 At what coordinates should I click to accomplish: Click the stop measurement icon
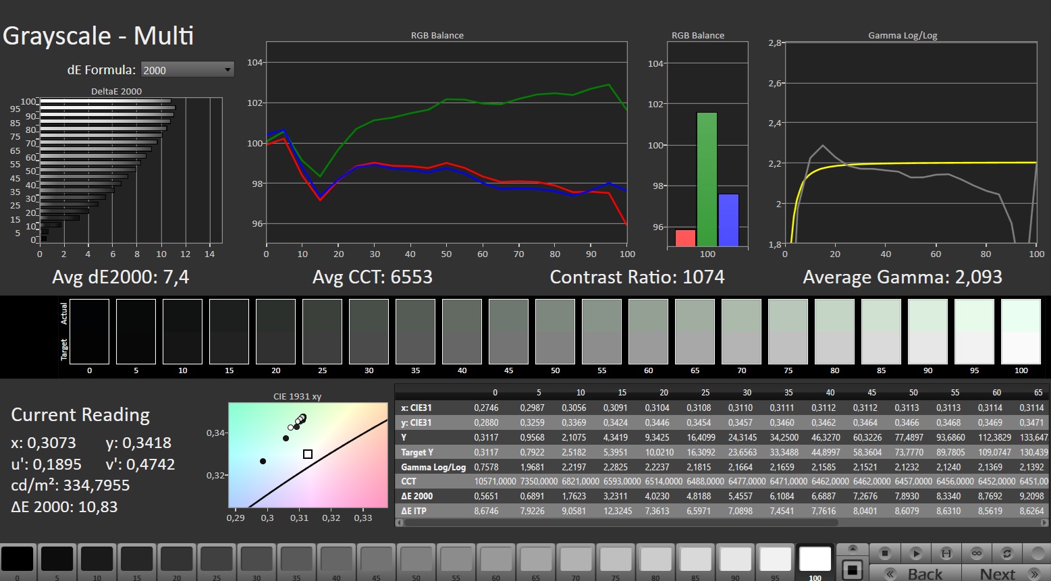coord(885,553)
